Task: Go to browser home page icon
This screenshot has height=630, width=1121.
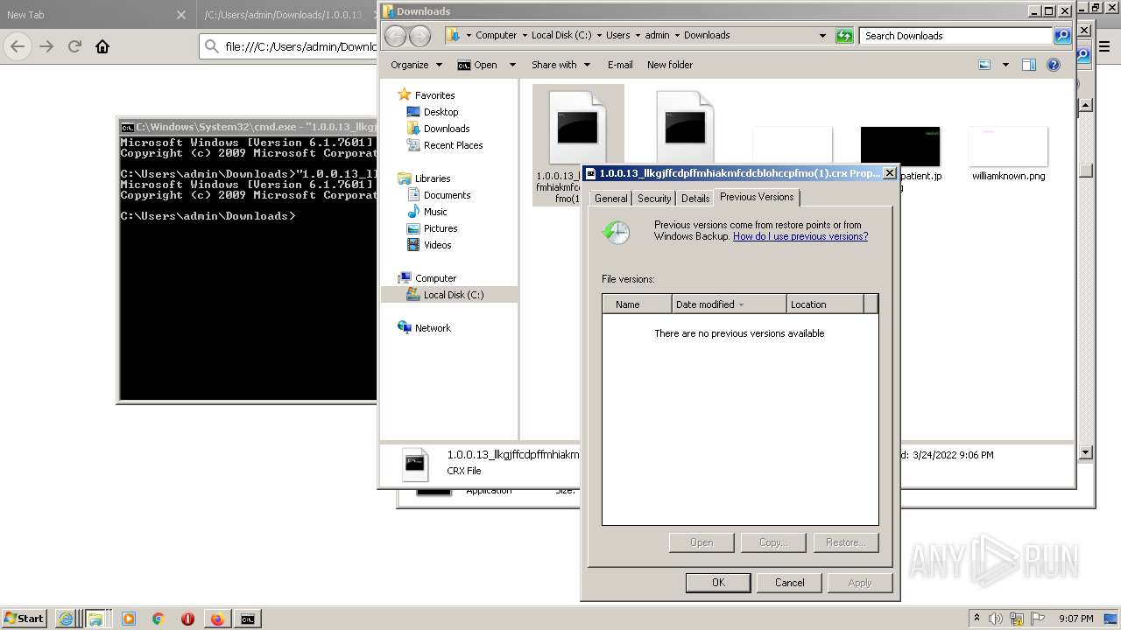Action: pos(102,46)
